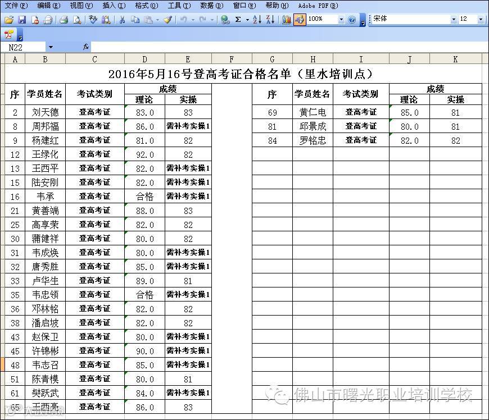
Task: Open the font size 12 dropdown
Action: coord(481,19)
